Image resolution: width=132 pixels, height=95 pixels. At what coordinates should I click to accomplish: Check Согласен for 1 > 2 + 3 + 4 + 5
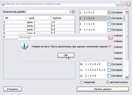[109, 70]
